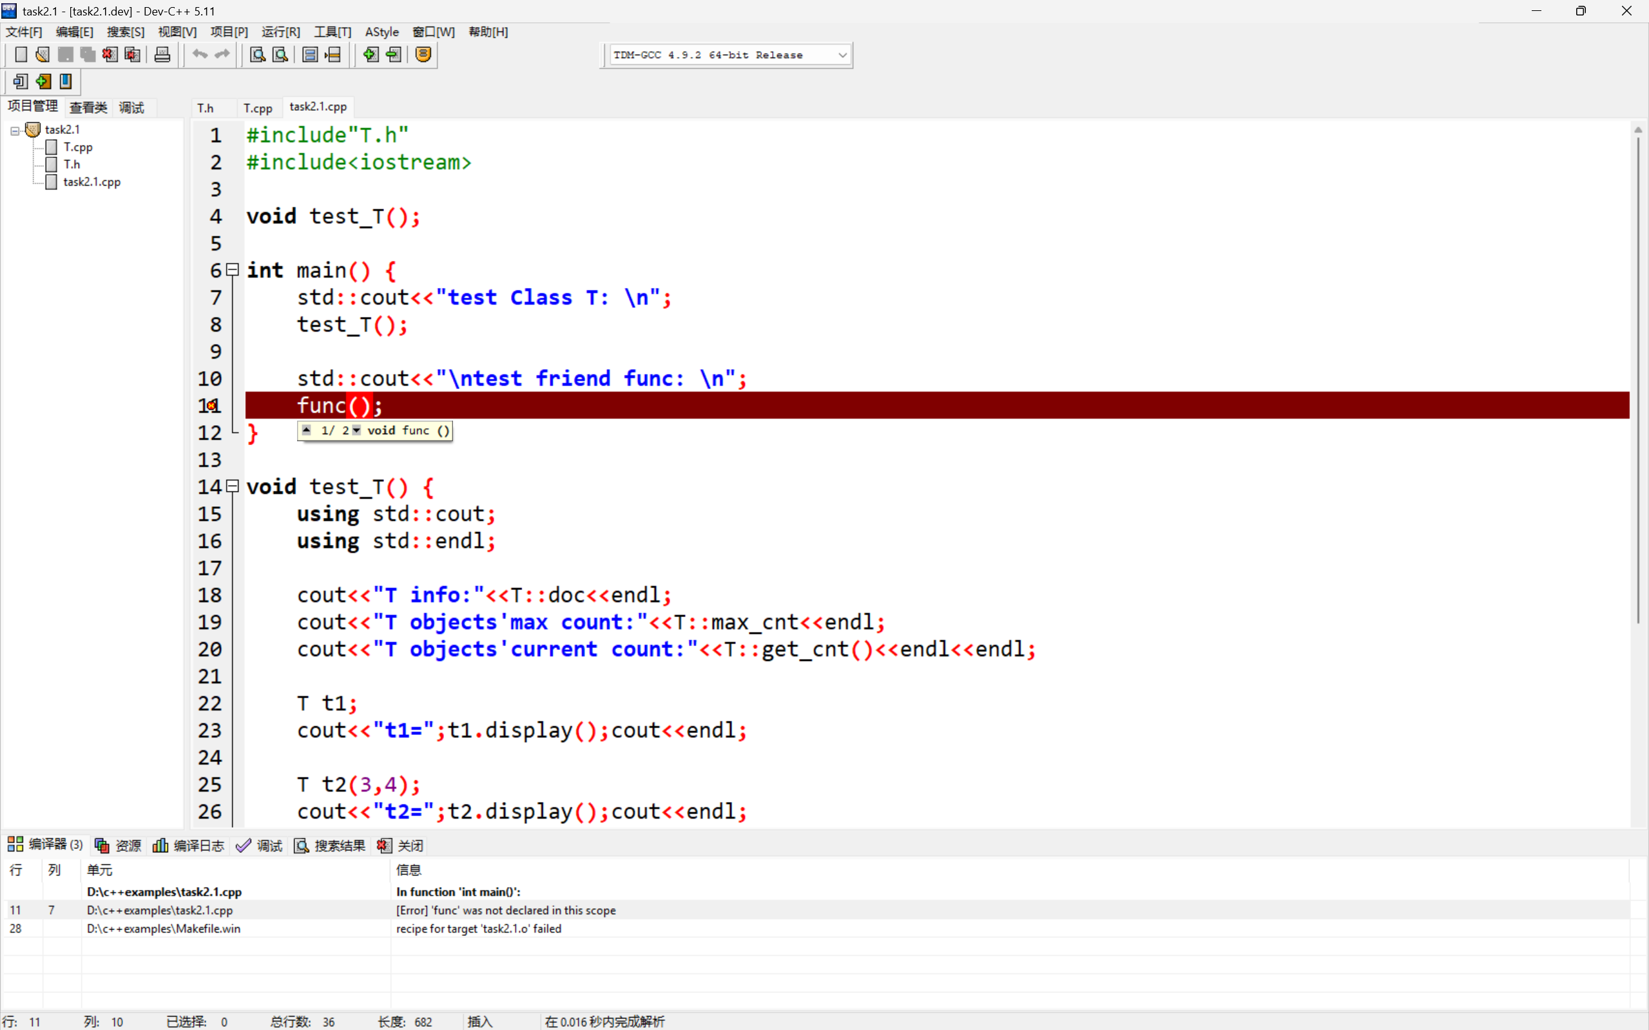The image size is (1649, 1030).
Task: Collapse the test_T() function fold box
Action: coord(233,486)
